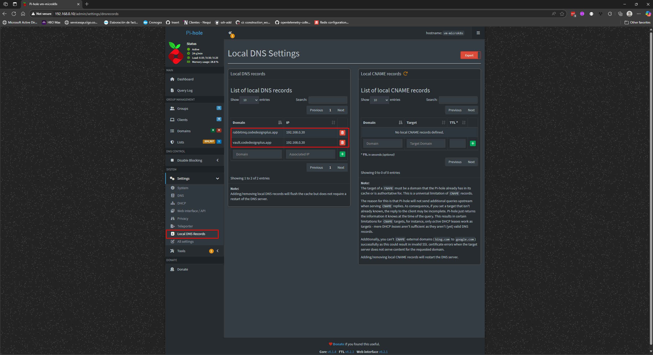Open the HBO Max bookmark

coord(51,22)
